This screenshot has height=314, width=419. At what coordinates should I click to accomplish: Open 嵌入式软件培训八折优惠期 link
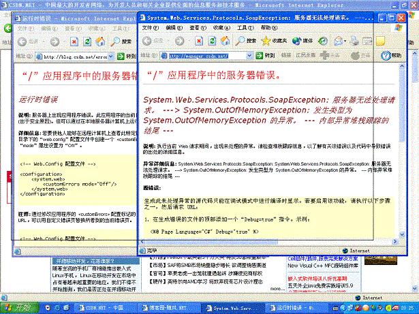pyautogui.click(x=317, y=279)
